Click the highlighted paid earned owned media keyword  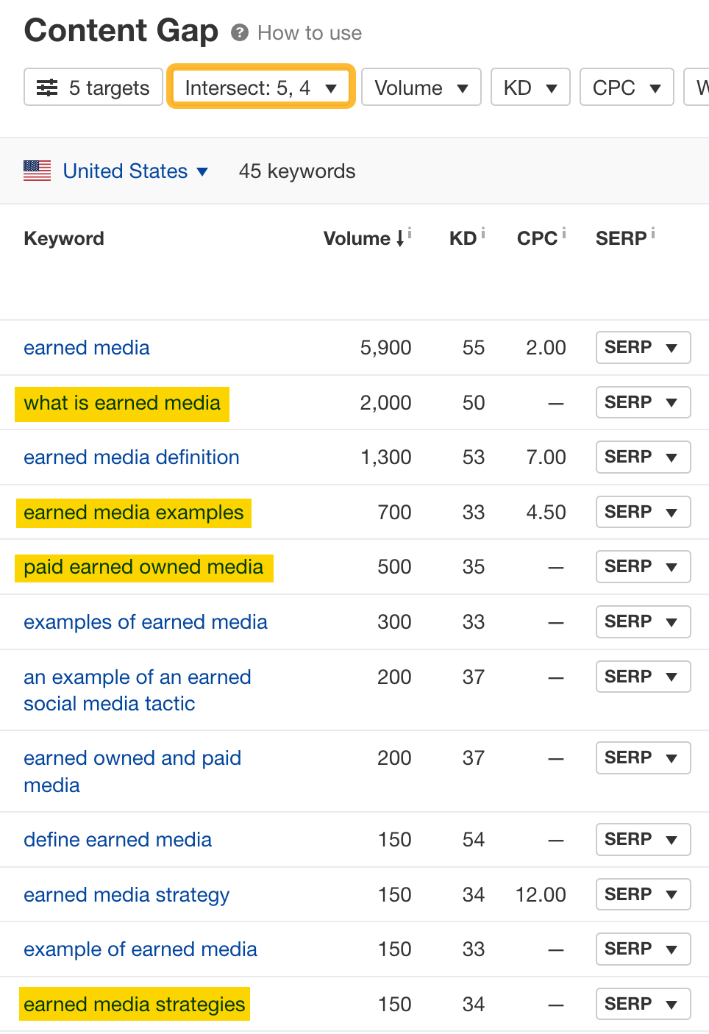143,567
